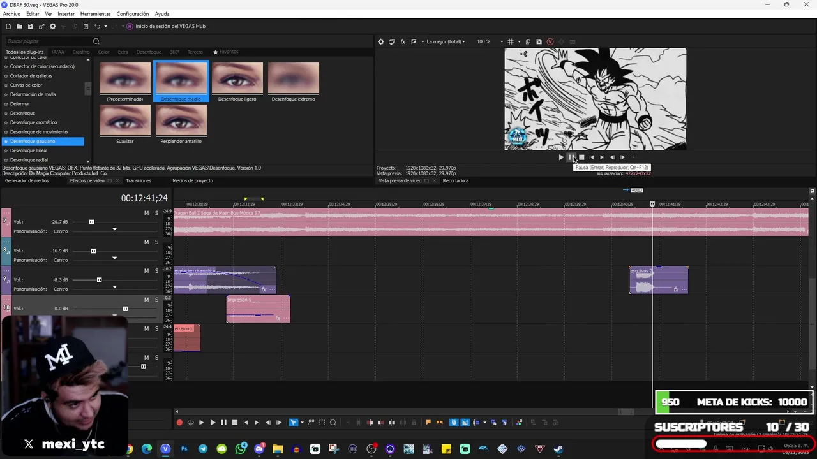Show Favoritos plugins
Screen dimensions: 817x459
pos(225,52)
